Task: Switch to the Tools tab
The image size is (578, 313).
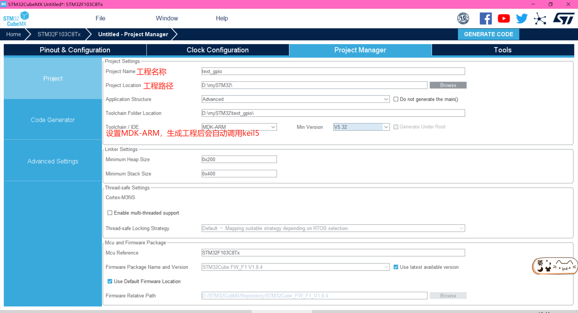Action: pos(503,50)
